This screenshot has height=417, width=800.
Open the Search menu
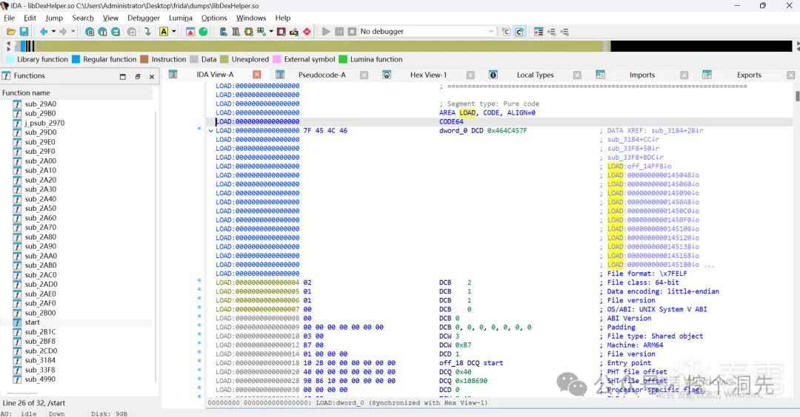(x=83, y=18)
